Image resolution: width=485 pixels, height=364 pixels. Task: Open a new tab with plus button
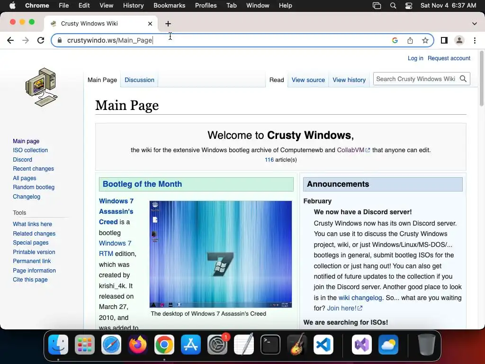[x=168, y=24]
